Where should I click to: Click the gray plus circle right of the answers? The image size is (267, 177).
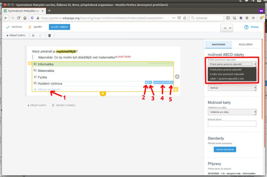pos(177,77)
